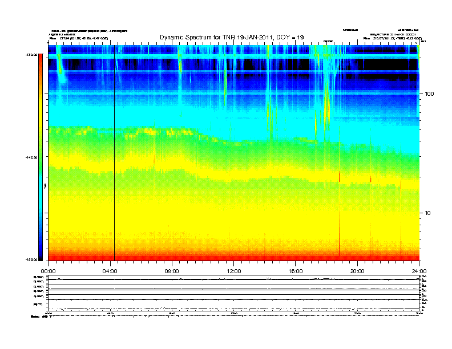Click the -155.00 color scale minimum label

tap(32, 259)
